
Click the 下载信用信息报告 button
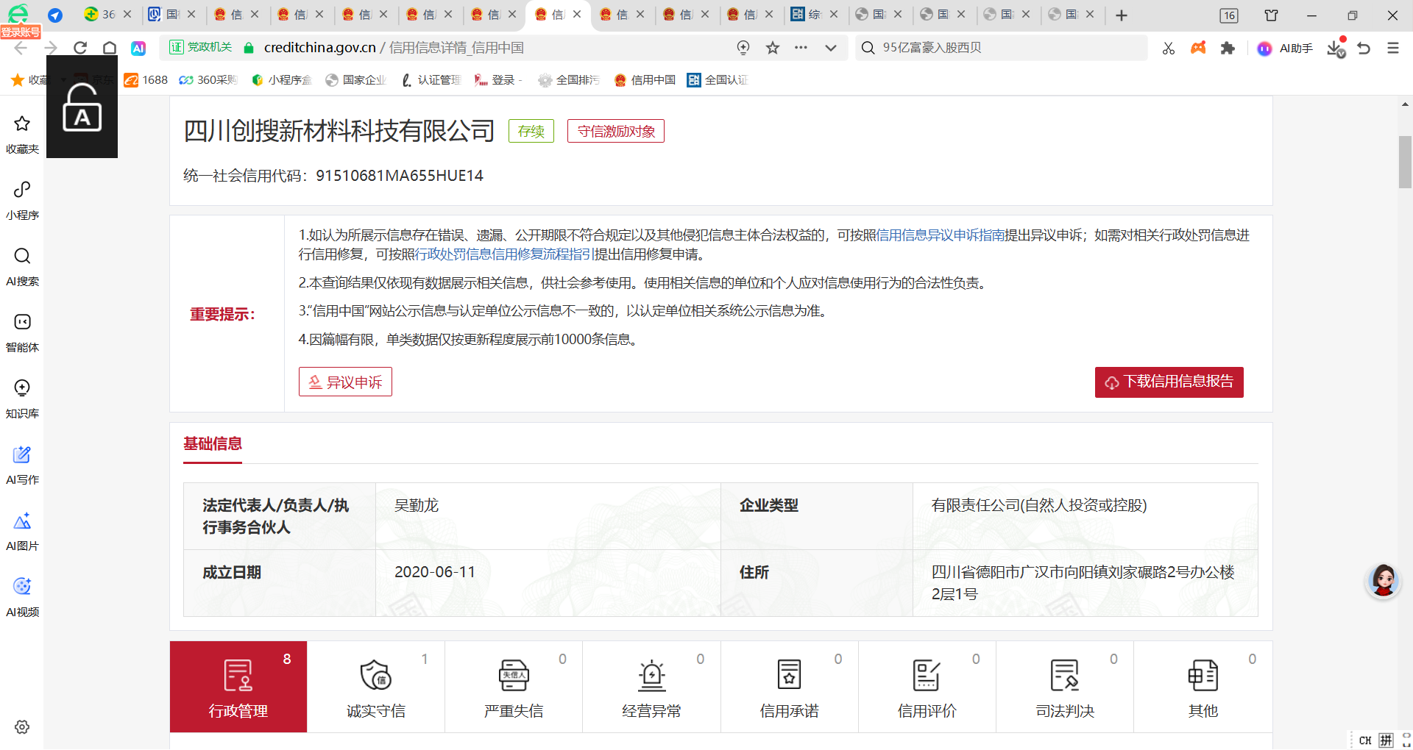pyautogui.click(x=1169, y=382)
